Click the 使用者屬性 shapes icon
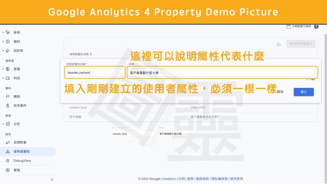 tap(8, 152)
